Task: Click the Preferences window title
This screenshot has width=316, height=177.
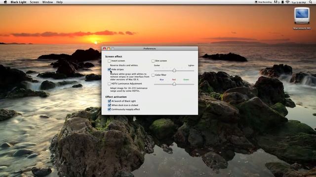Action: tap(150, 49)
